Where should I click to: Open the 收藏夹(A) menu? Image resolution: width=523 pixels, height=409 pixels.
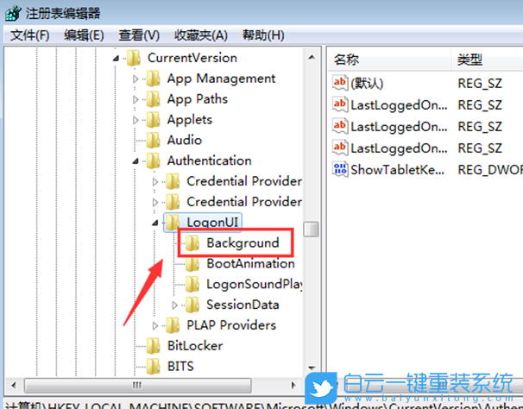click(x=201, y=35)
